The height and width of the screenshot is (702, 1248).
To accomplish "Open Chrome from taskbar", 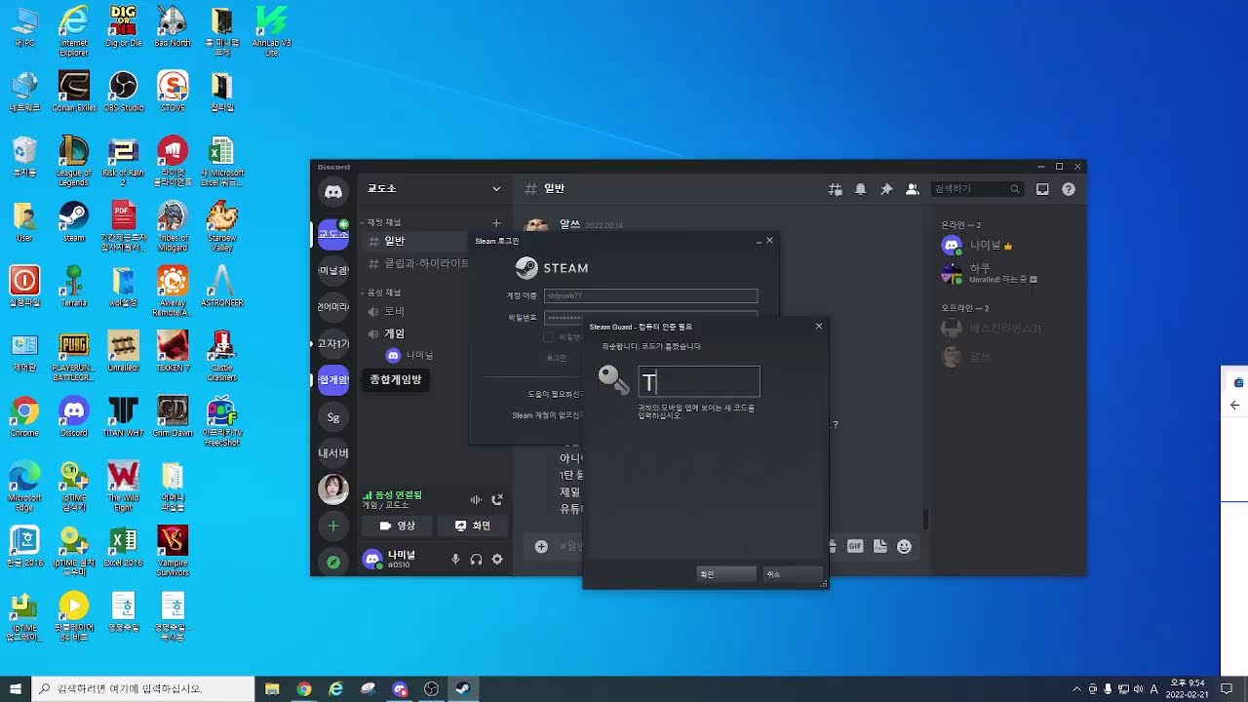I will [x=304, y=688].
